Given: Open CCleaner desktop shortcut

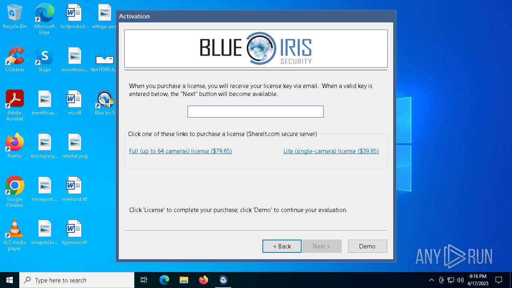Looking at the screenshot, I should pyautogui.click(x=15, y=60).
